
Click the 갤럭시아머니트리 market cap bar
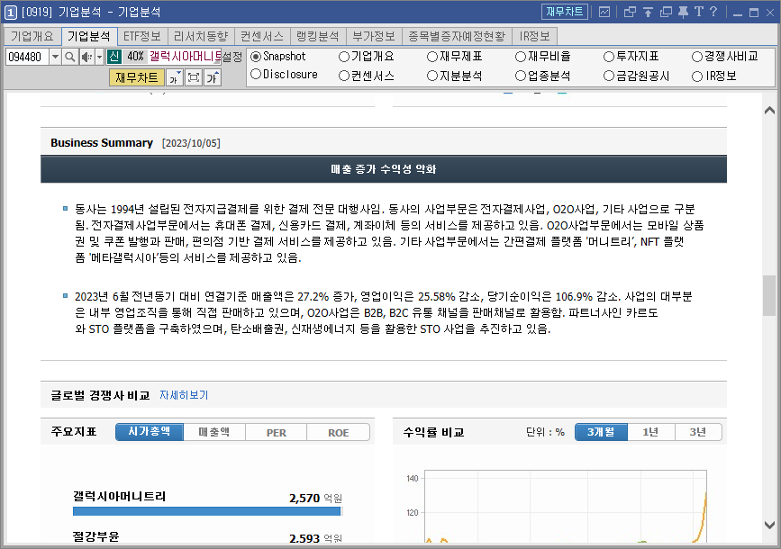point(206,511)
